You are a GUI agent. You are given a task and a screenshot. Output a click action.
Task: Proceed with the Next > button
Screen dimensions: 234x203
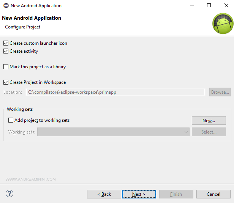click(139, 194)
